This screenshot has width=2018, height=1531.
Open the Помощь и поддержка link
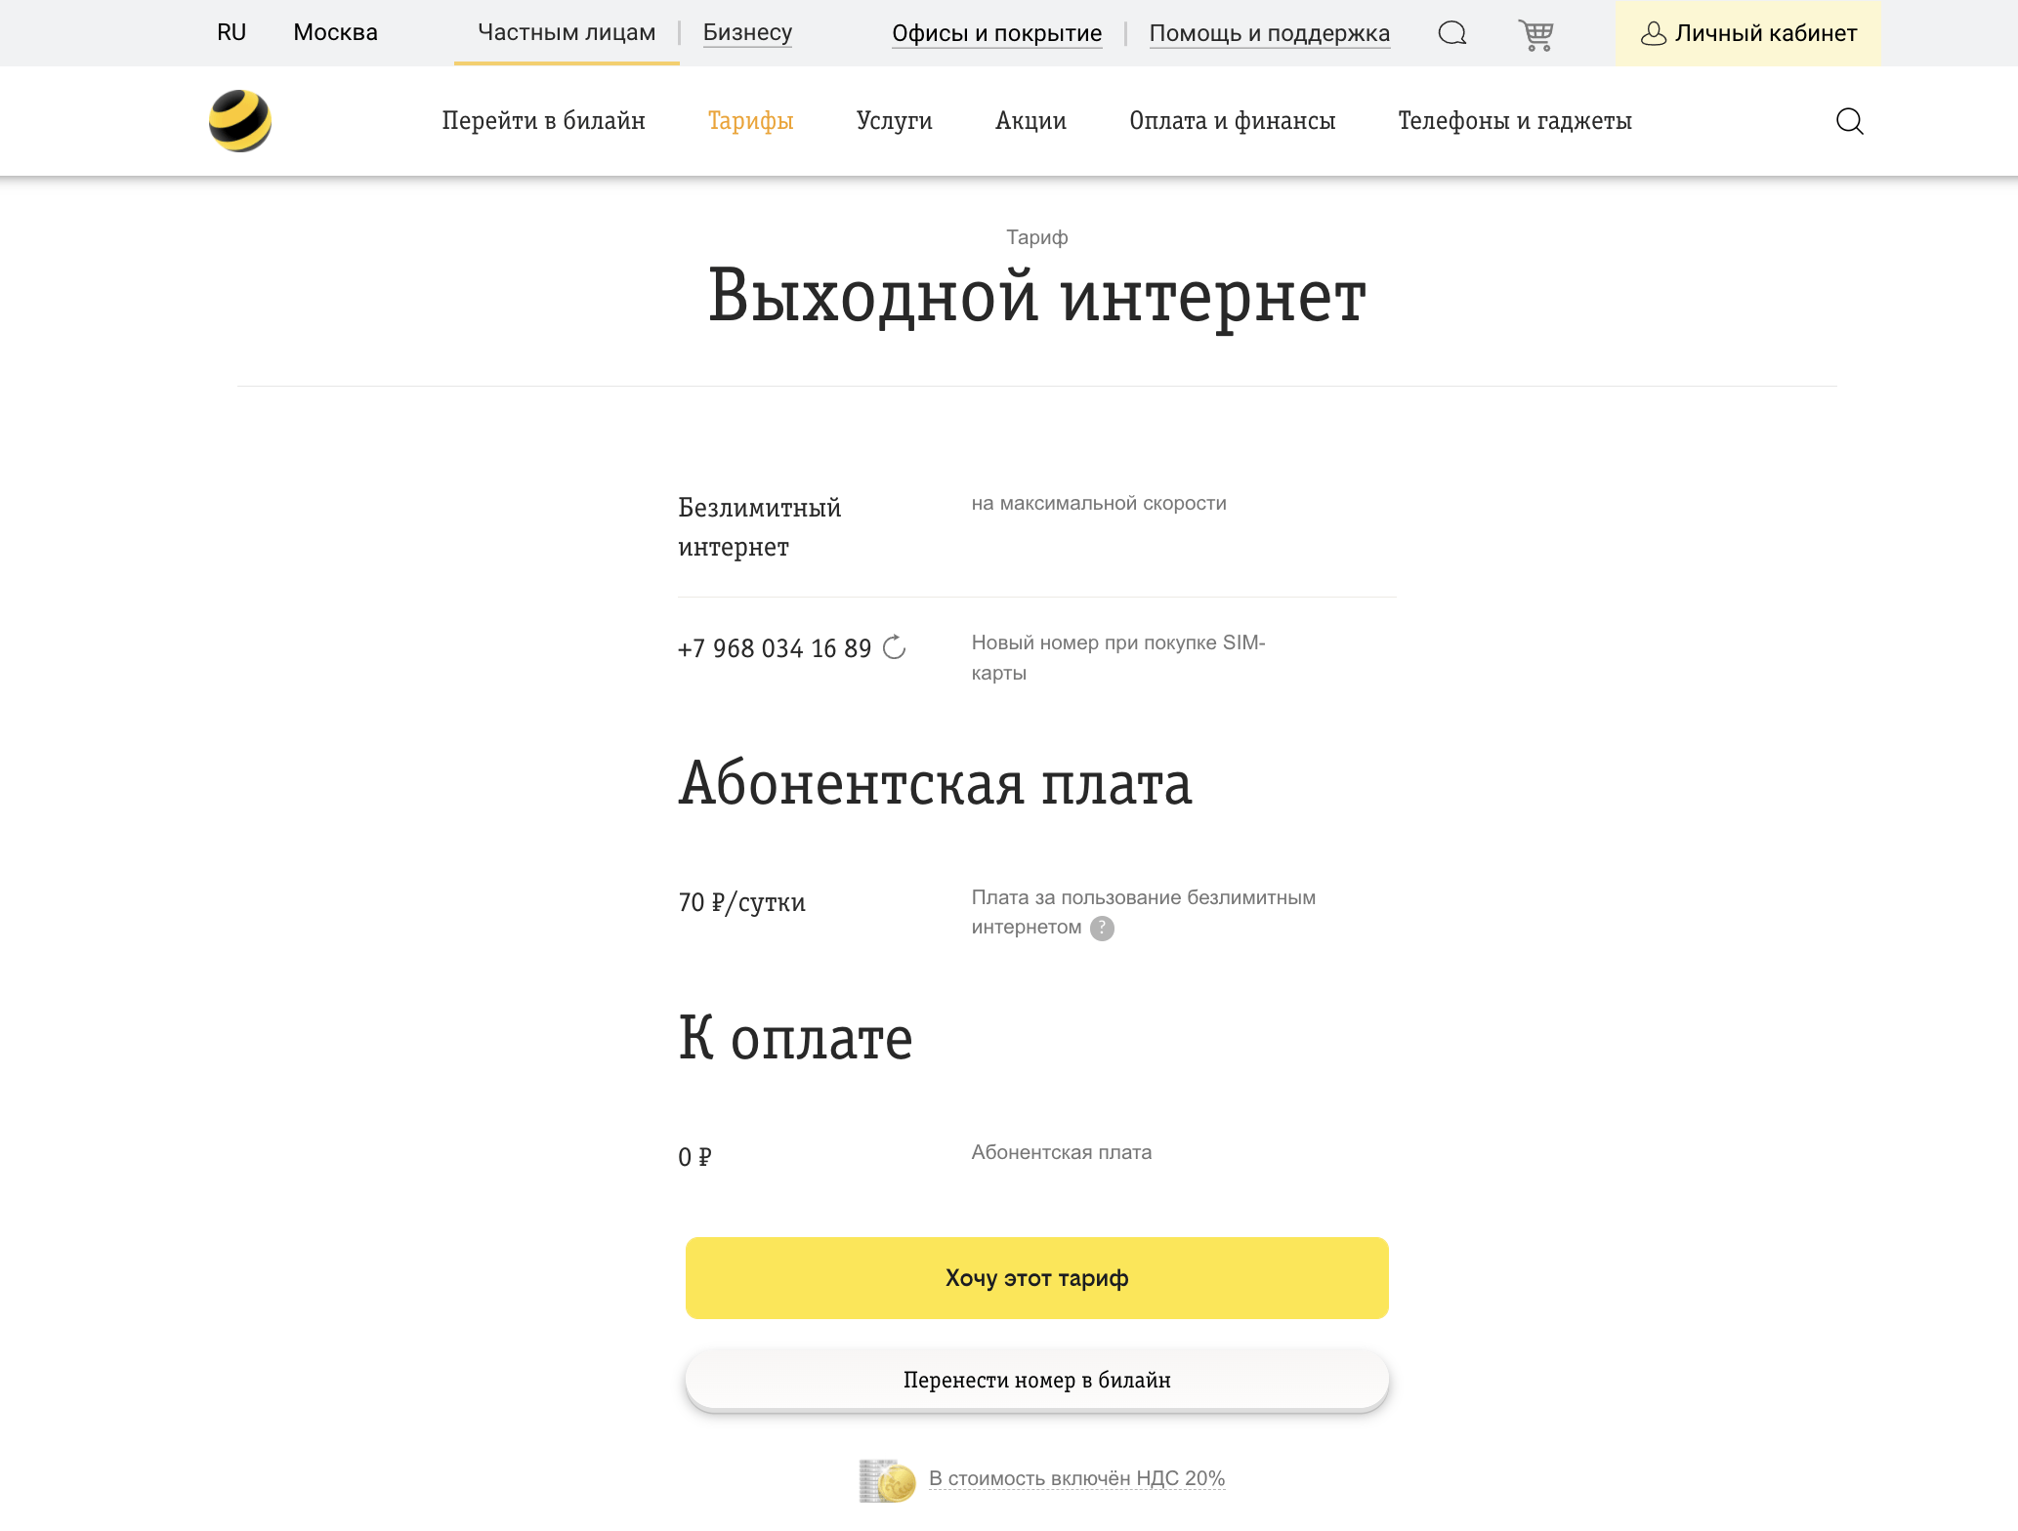(1271, 33)
